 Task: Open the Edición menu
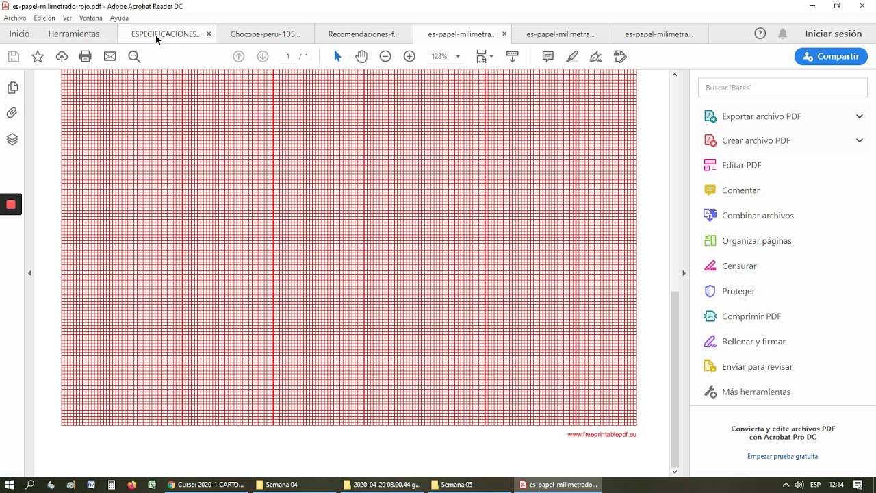click(44, 18)
